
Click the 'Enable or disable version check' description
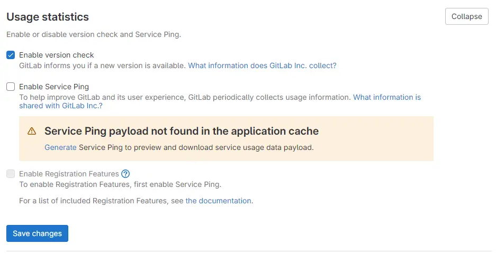click(94, 35)
